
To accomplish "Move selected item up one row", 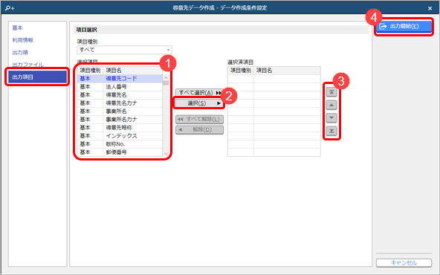I will (x=331, y=105).
